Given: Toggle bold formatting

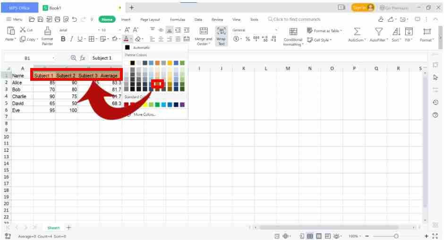Looking at the screenshot, I should (63, 39).
